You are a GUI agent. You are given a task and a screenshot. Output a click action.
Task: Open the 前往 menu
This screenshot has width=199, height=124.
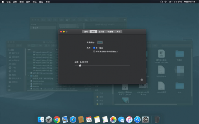(x=34, y=2)
